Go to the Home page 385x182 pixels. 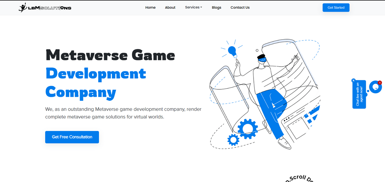150,7
